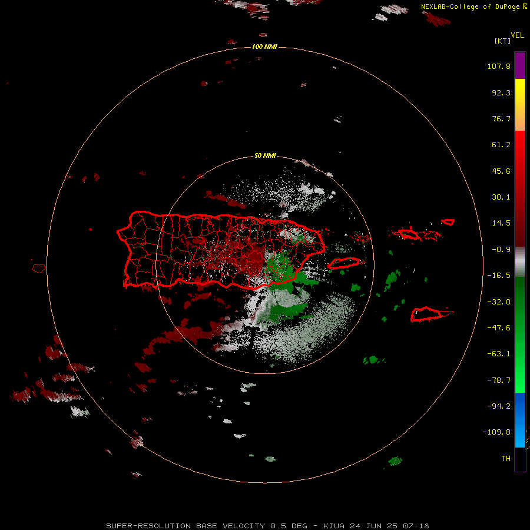This screenshot has height=530, width=530.
Task: Click the 92.3 legend value
Action: click(x=501, y=92)
